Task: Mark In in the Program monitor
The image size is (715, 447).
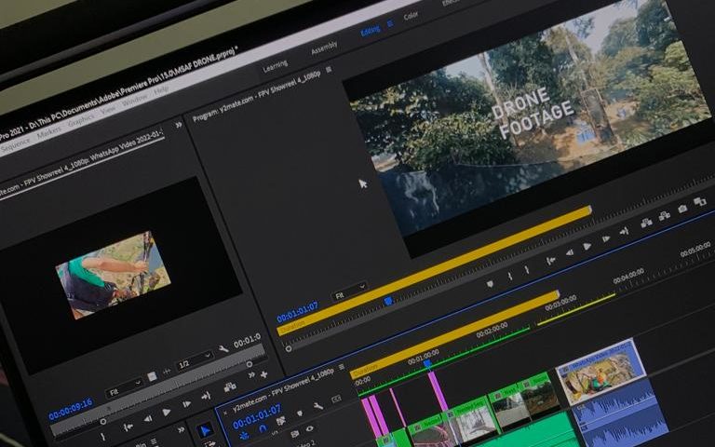Action: pos(510,276)
